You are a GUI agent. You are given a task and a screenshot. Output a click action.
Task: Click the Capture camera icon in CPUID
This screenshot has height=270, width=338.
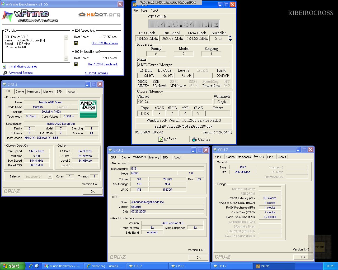click(194, 139)
